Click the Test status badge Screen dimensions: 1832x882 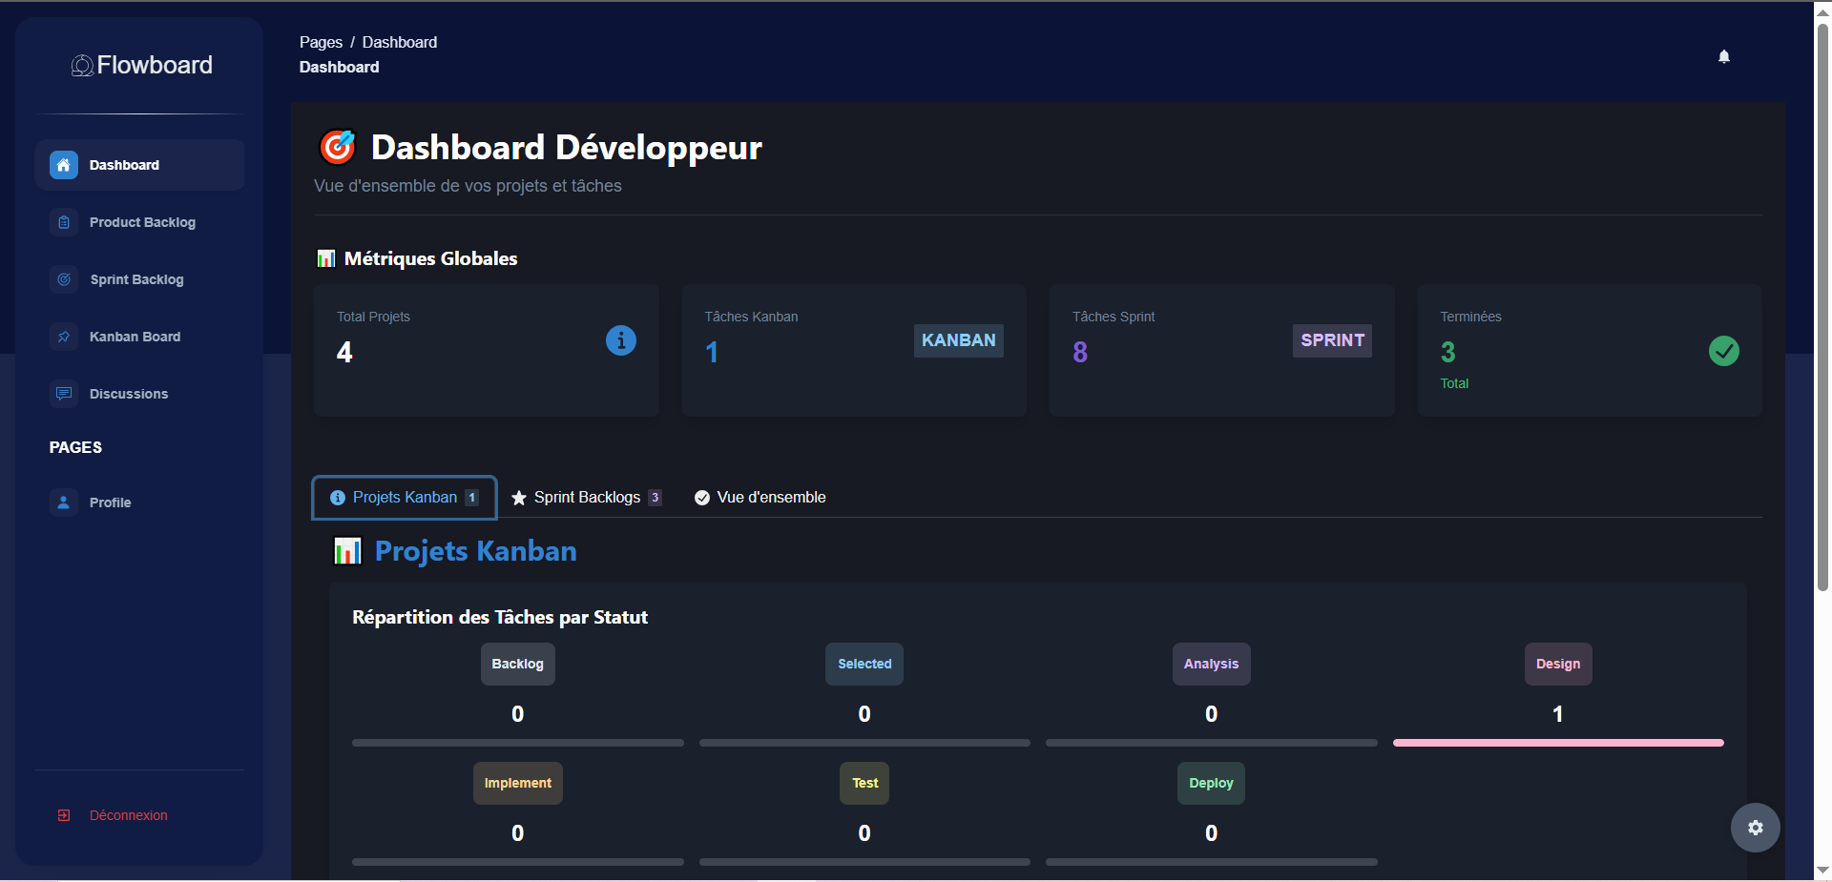(x=864, y=783)
